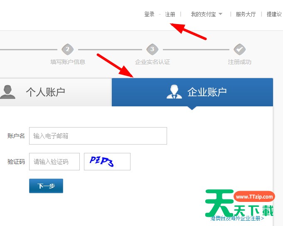Click the 登录 link
The width and height of the screenshot is (283, 226).
click(x=149, y=14)
